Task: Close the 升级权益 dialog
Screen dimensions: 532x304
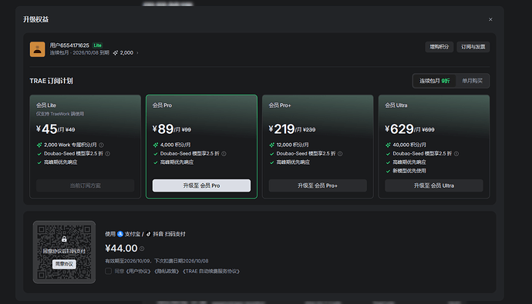Action: 490,20
